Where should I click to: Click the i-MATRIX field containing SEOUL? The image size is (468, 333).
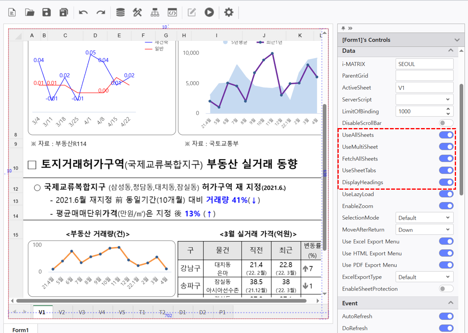424,64
